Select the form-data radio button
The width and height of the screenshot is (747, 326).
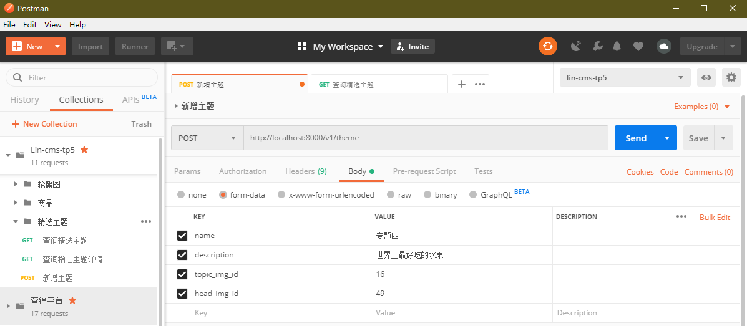click(x=223, y=194)
